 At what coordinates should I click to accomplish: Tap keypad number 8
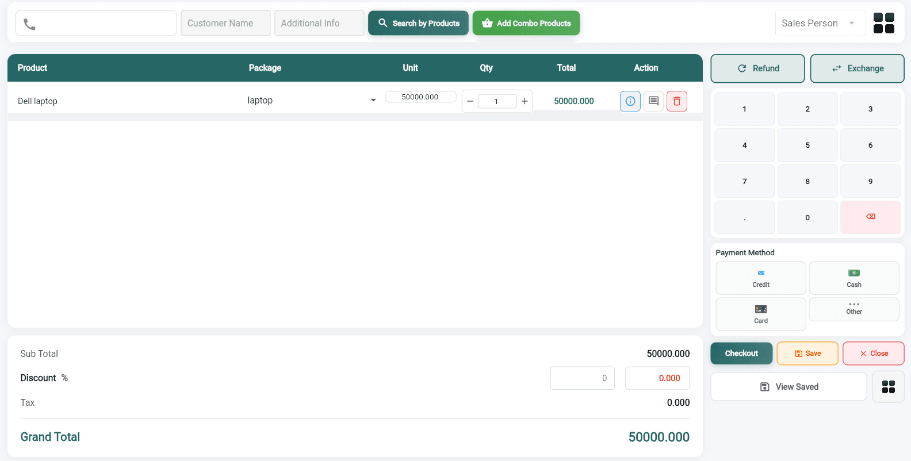pos(807,181)
